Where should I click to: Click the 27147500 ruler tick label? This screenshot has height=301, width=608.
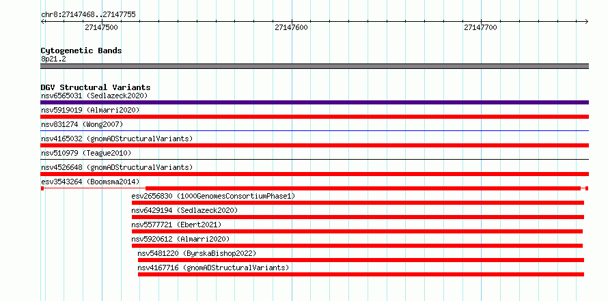[x=101, y=28]
